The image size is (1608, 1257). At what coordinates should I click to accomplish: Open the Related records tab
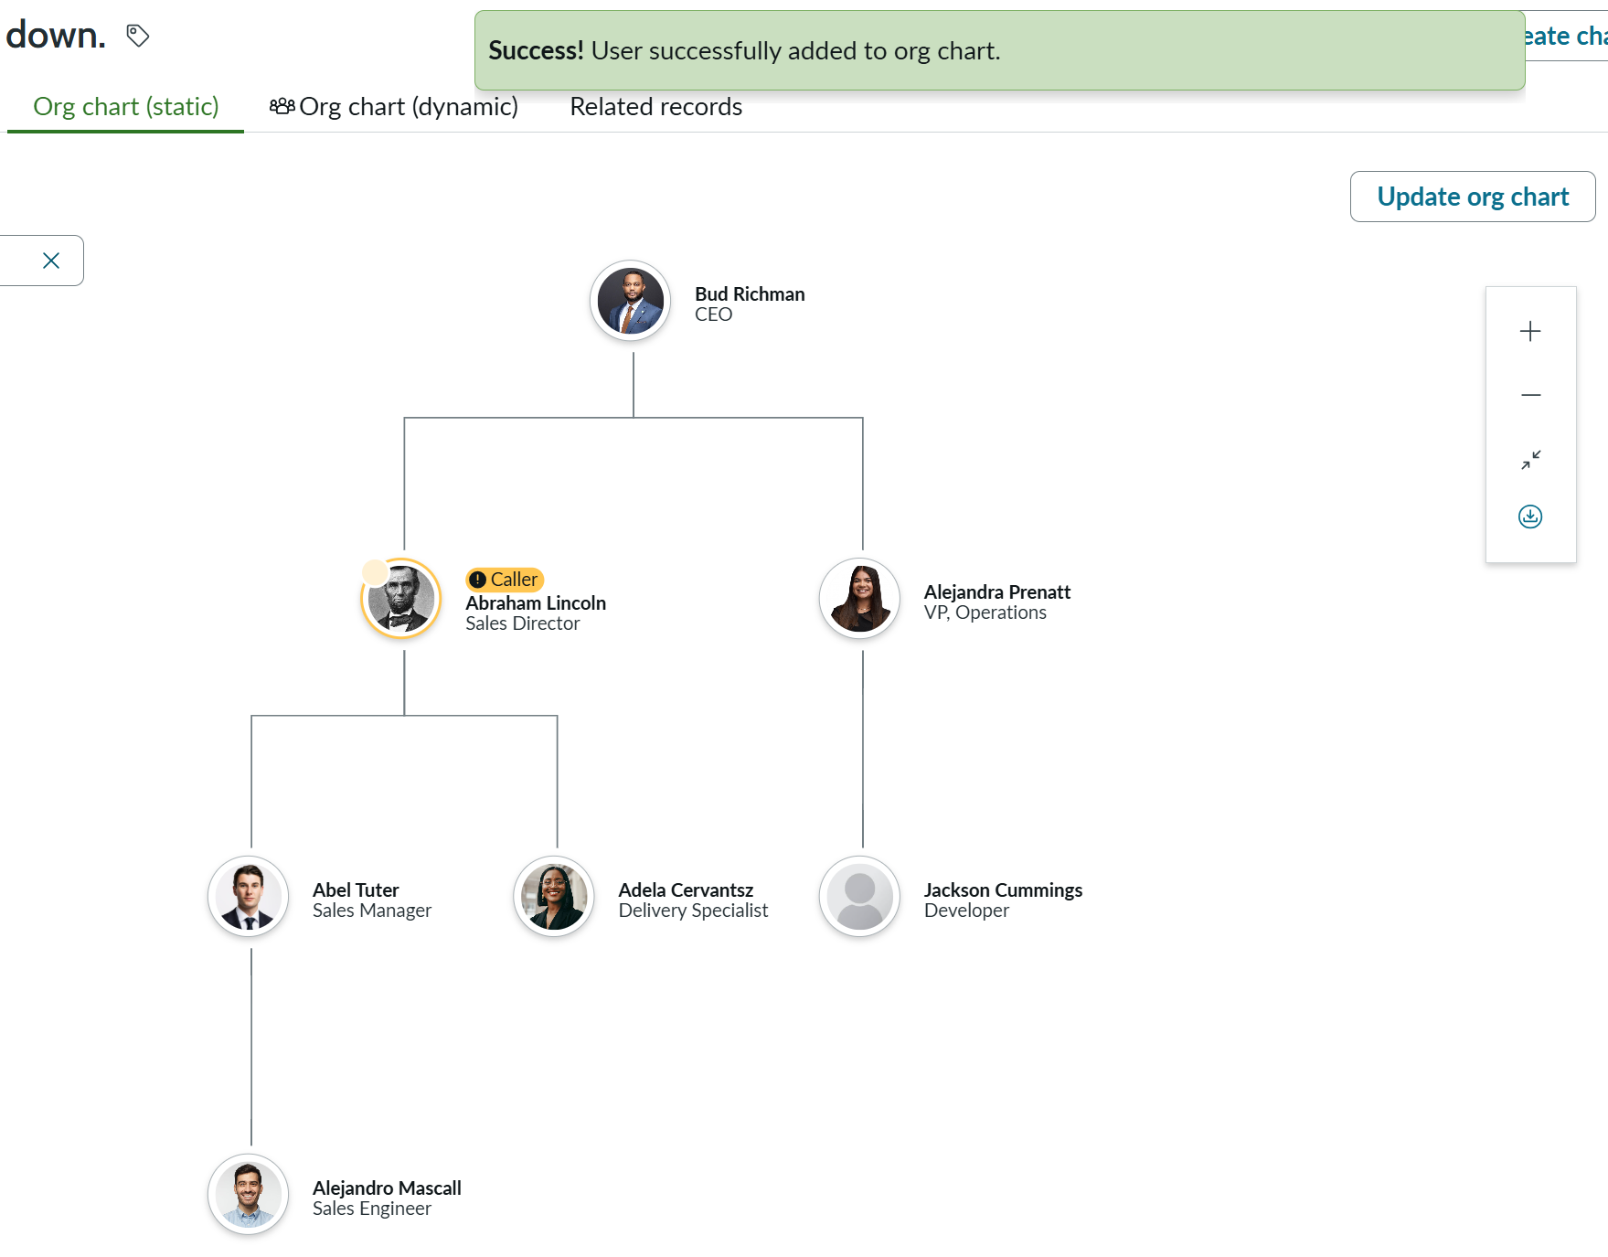[655, 106]
